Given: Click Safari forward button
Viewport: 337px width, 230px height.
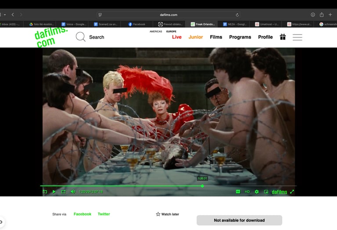Looking at the screenshot, I should (x=21, y=14).
